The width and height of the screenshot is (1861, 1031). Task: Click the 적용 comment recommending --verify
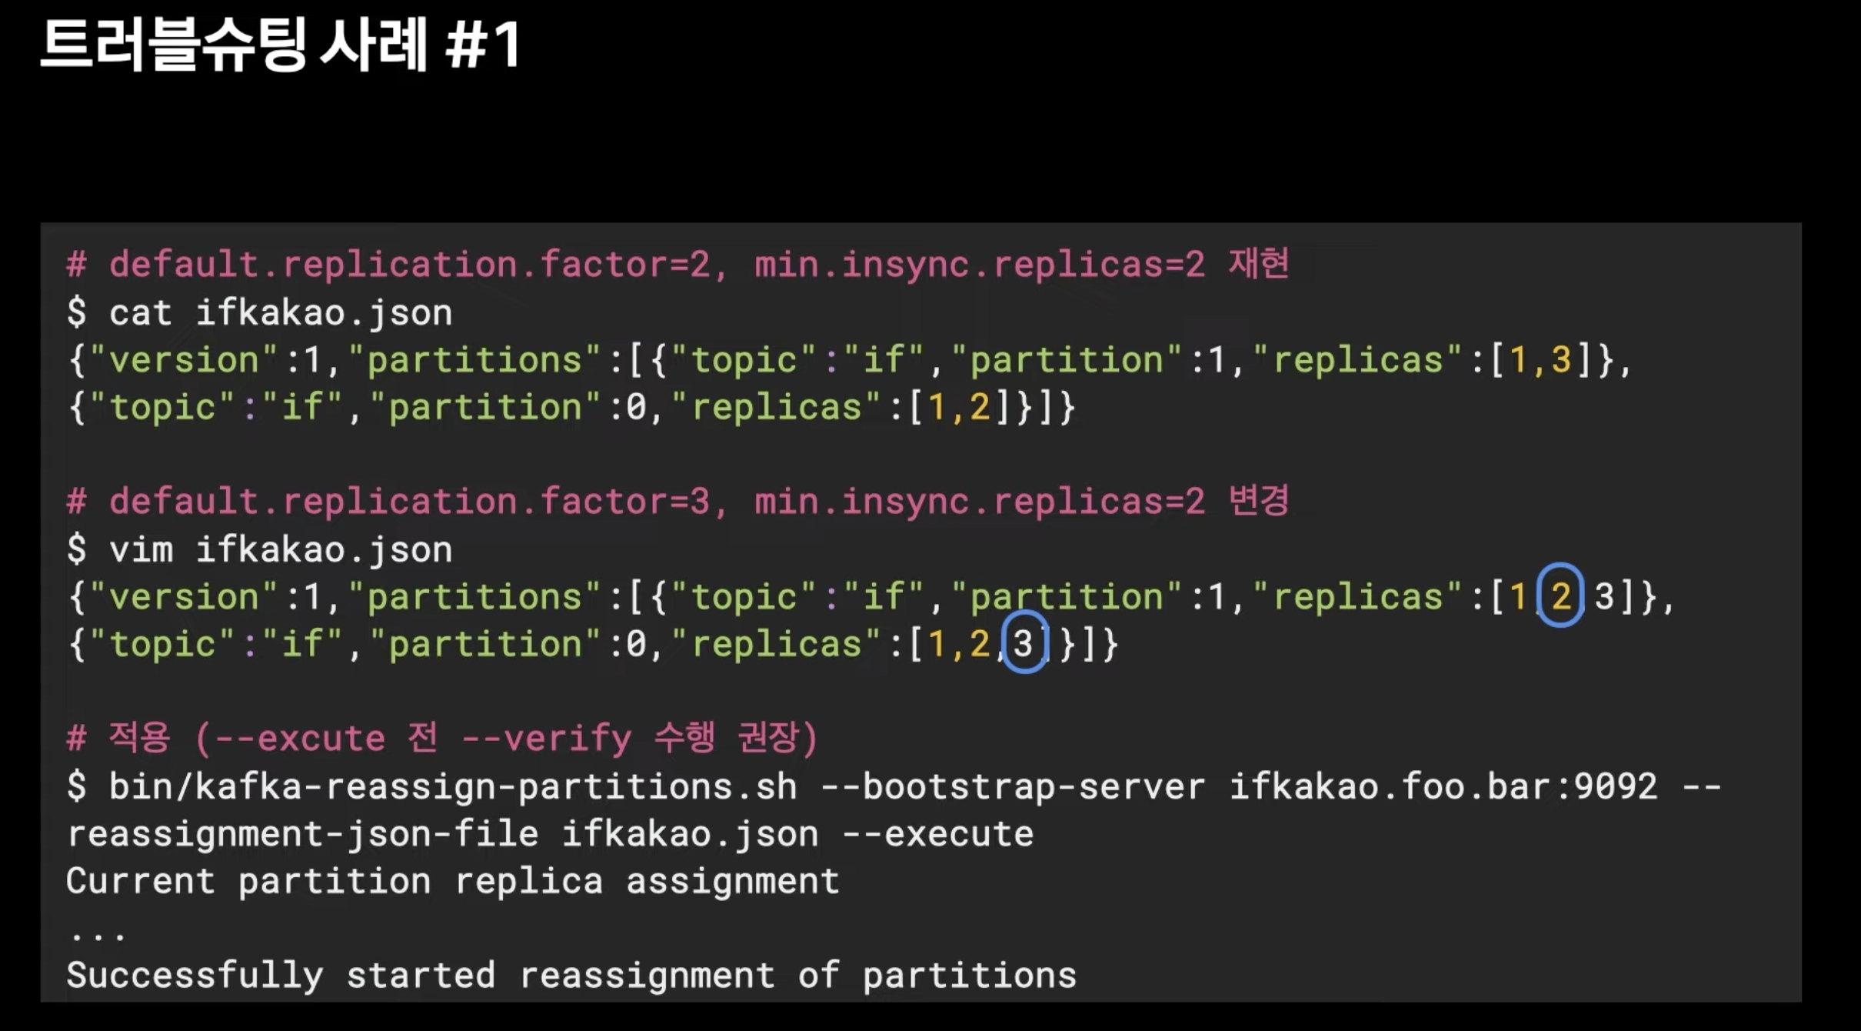coord(442,738)
